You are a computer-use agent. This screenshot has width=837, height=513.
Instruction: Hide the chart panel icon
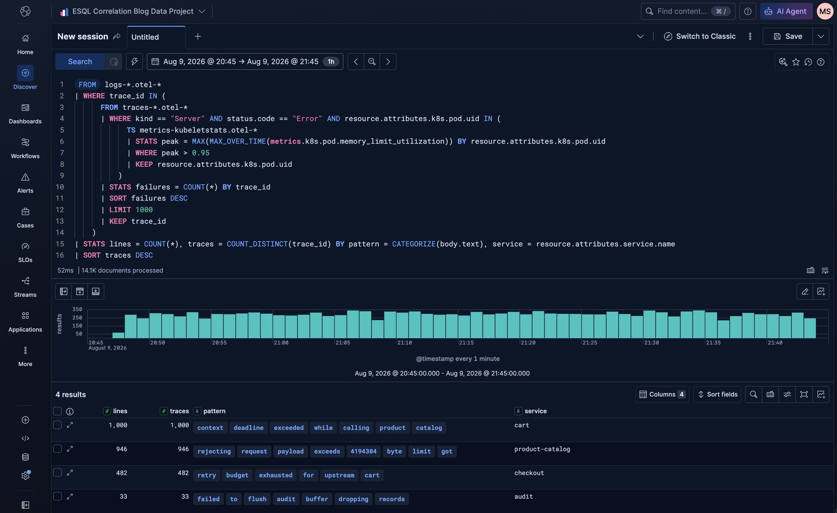click(80, 291)
